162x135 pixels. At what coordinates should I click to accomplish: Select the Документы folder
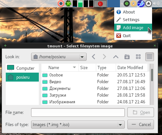click(x=95, y=88)
